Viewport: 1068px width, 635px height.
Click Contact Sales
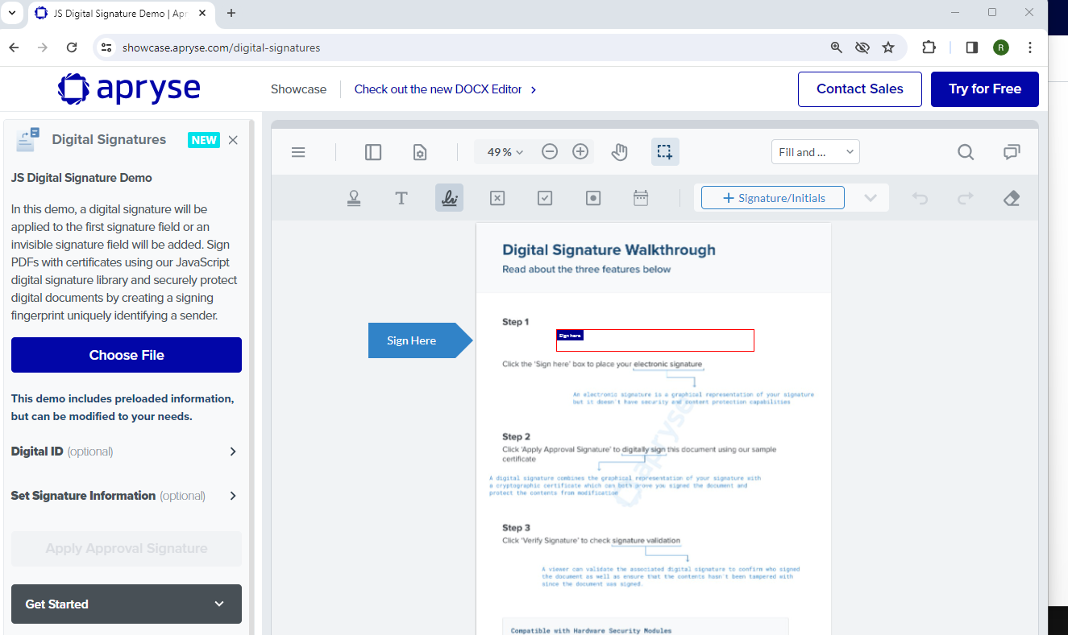point(859,89)
